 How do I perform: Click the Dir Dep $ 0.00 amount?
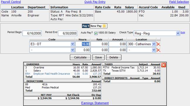click(97, 98)
